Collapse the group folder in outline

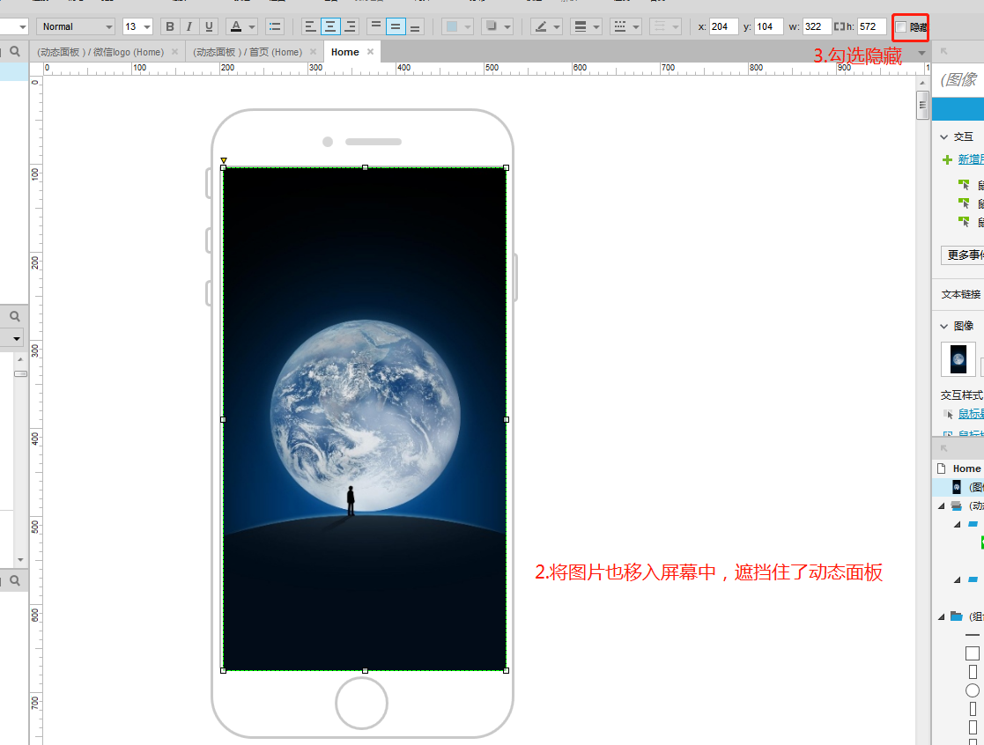[x=942, y=617]
